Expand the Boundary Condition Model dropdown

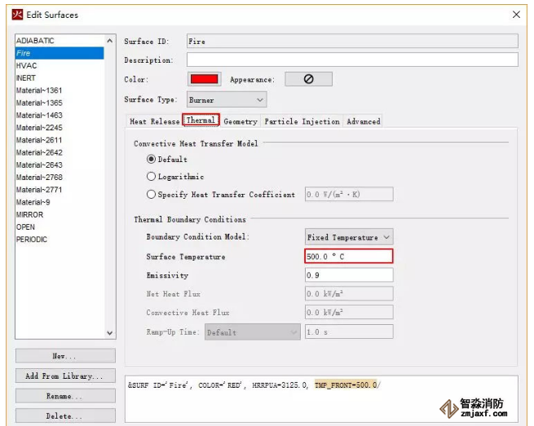tap(349, 237)
